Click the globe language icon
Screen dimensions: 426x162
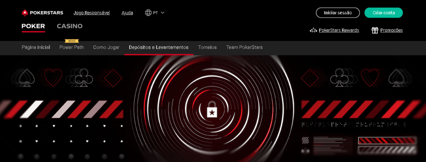[148, 13]
